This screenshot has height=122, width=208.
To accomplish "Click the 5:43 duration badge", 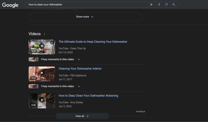I will [33, 51].
